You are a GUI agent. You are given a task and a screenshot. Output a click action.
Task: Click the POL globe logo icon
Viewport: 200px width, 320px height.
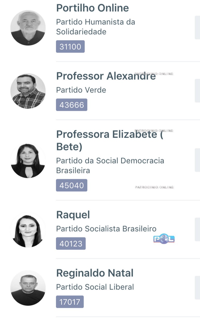click(x=164, y=239)
